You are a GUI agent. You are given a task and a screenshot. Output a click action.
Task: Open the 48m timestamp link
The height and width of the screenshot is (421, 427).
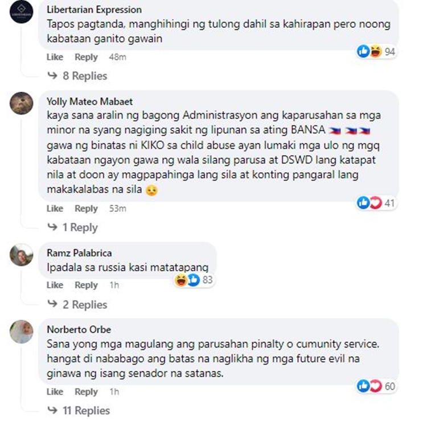(118, 57)
